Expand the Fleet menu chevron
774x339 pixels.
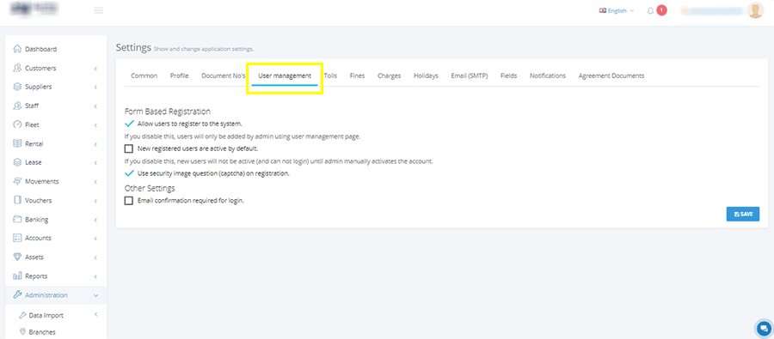(x=95, y=125)
